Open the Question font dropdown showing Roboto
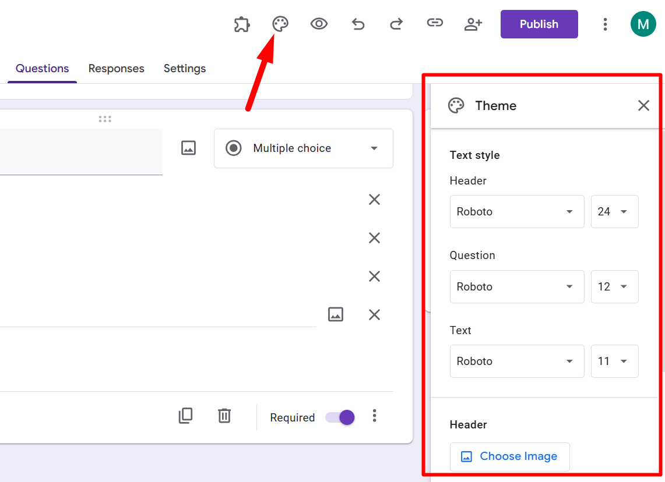Viewport: 665px width, 482px height. tap(516, 286)
